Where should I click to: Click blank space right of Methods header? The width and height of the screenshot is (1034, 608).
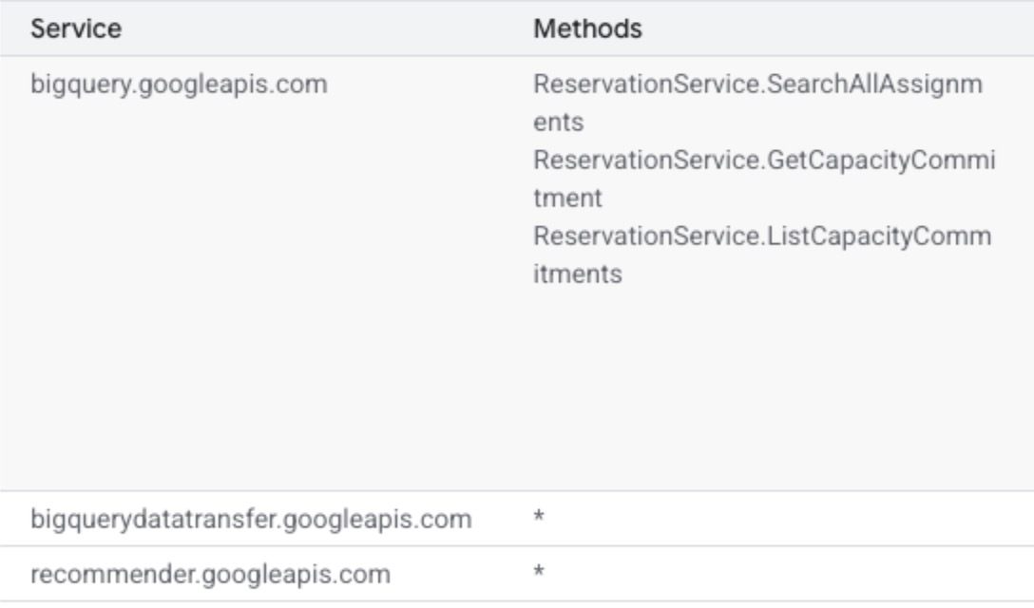pyautogui.click(x=837, y=28)
